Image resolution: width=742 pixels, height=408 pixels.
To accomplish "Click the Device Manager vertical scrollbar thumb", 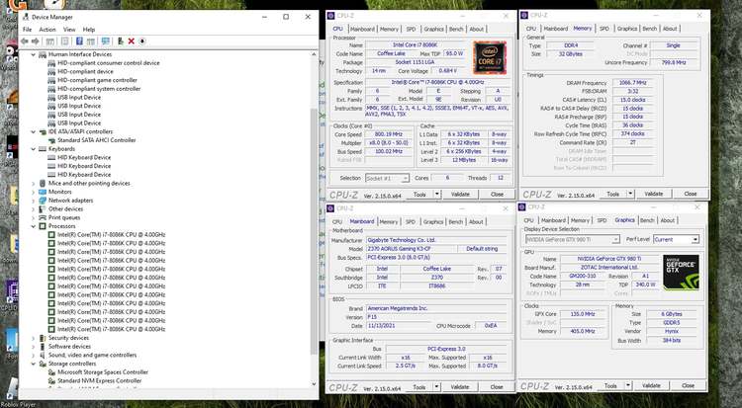I will [314, 231].
